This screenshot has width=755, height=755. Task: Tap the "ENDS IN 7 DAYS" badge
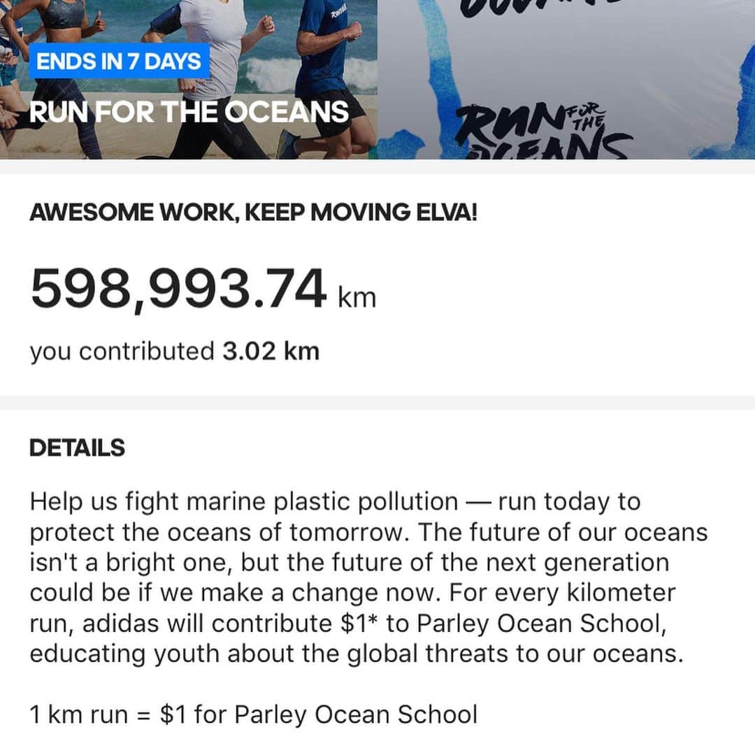[x=119, y=62]
